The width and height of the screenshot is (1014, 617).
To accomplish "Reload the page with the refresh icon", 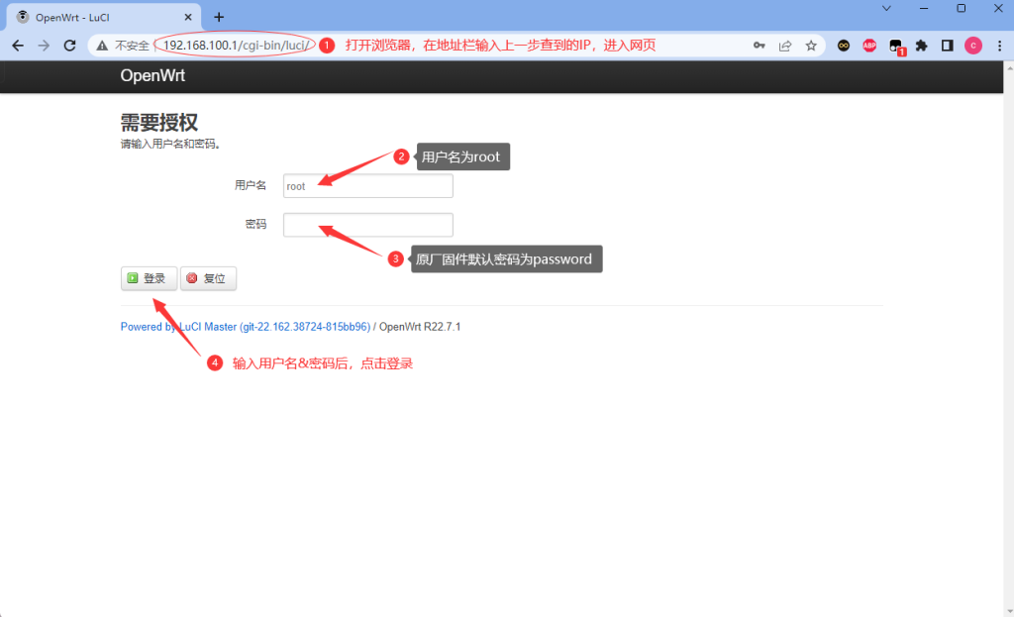I will click(x=70, y=46).
